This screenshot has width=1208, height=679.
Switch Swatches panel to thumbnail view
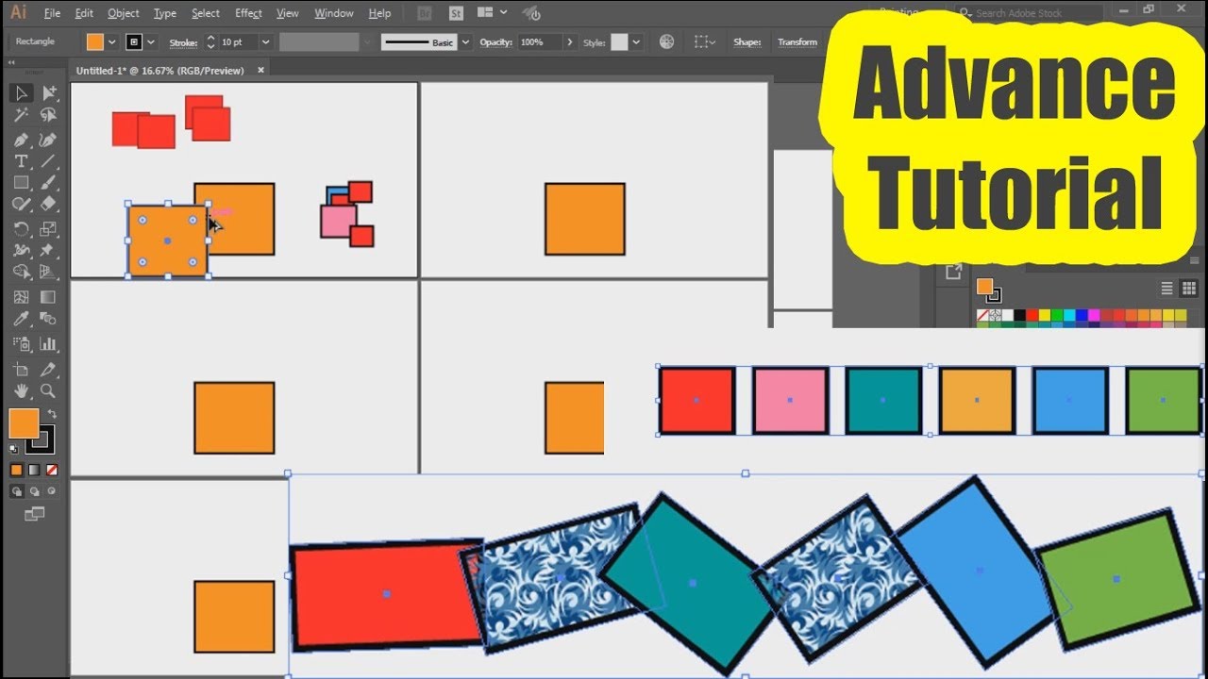pos(1188,289)
